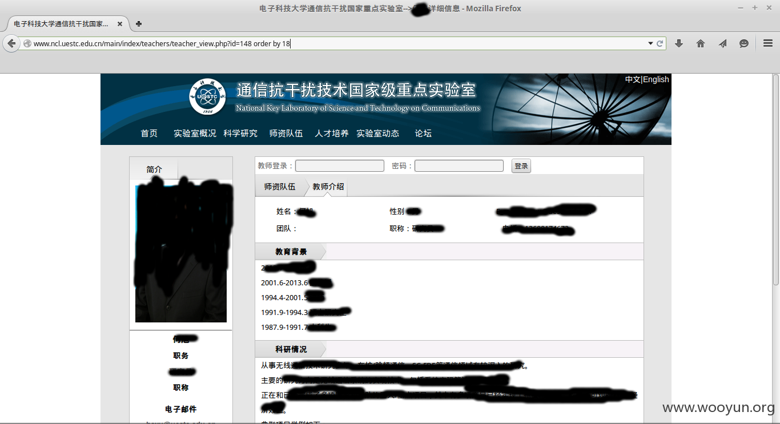Switch language to English

(x=656, y=79)
